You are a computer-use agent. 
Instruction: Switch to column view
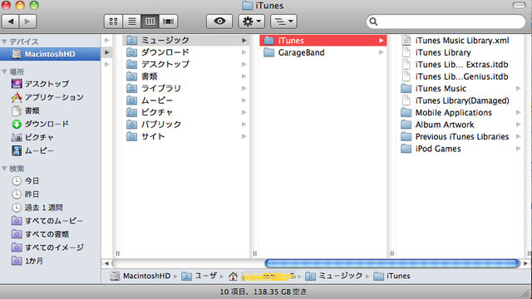pos(150,22)
